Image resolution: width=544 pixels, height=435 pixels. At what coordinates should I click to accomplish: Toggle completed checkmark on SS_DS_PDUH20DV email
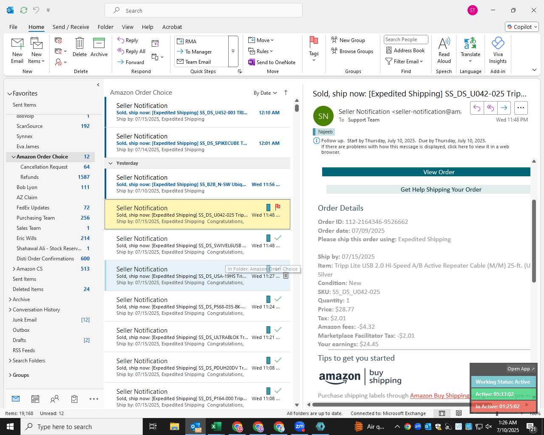click(278, 360)
